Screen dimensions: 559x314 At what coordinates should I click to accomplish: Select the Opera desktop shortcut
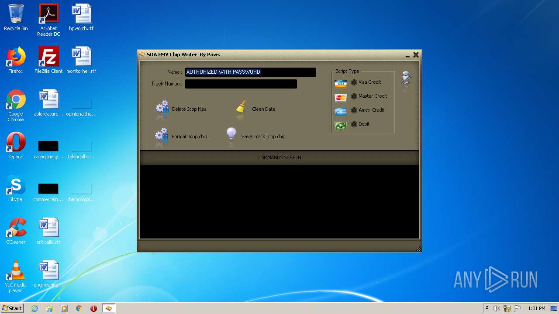click(x=16, y=146)
